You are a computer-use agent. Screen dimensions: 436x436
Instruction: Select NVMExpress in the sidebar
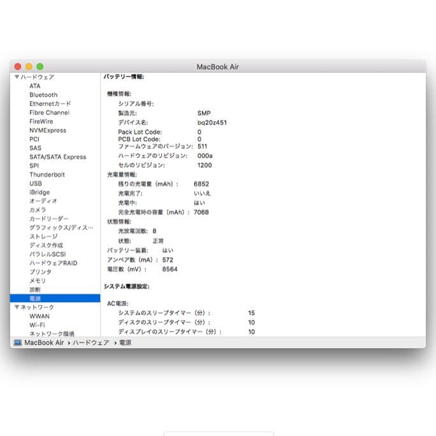(48, 131)
